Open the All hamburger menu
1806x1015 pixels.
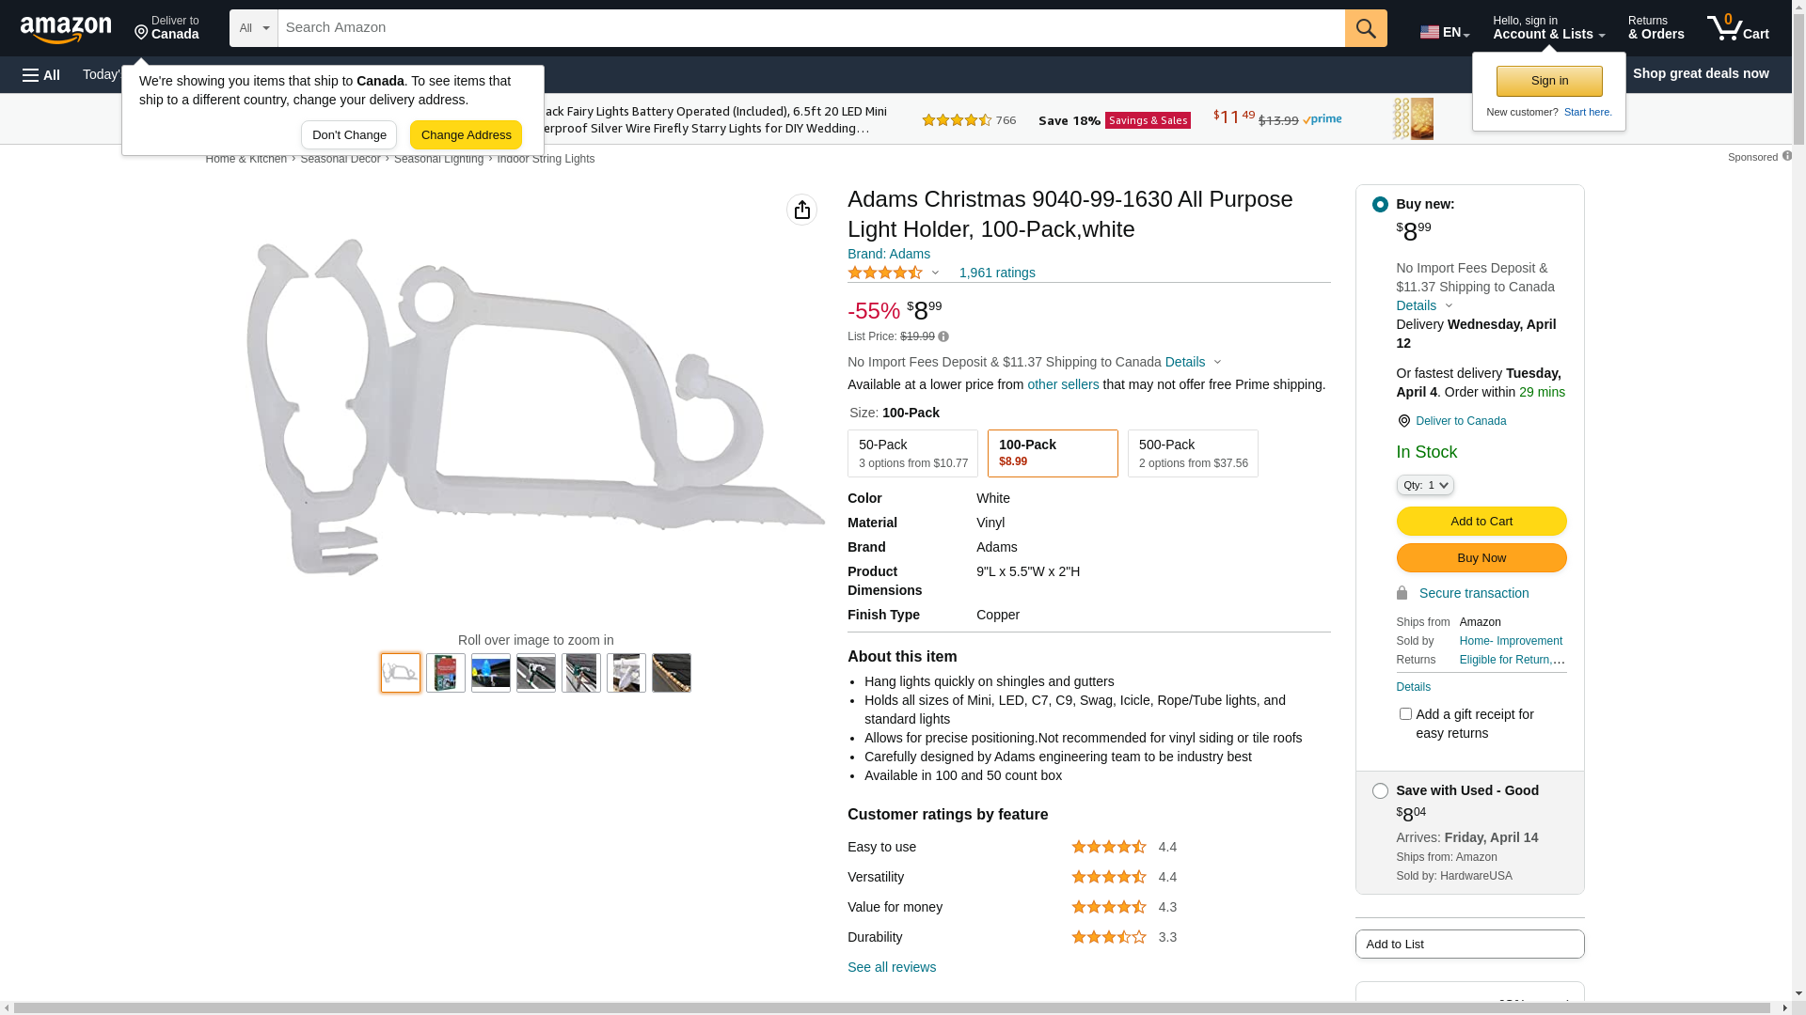pyautogui.click(x=41, y=75)
